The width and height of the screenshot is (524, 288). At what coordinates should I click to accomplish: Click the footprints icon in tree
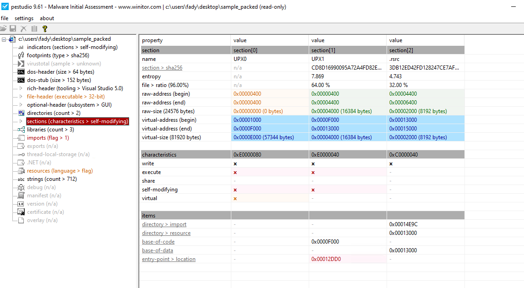tap(21, 55)
